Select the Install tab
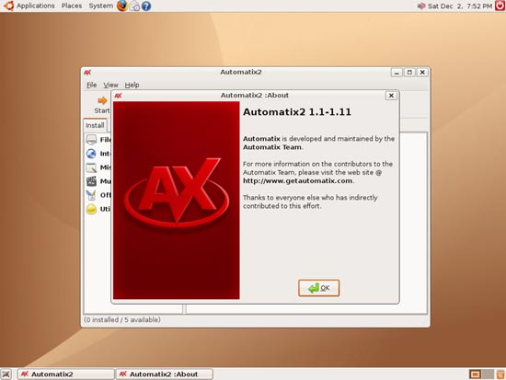 (95, 125)
